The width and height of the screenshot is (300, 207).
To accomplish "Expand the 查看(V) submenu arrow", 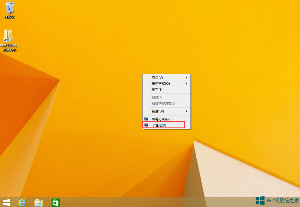I will [x=187, y=77].
